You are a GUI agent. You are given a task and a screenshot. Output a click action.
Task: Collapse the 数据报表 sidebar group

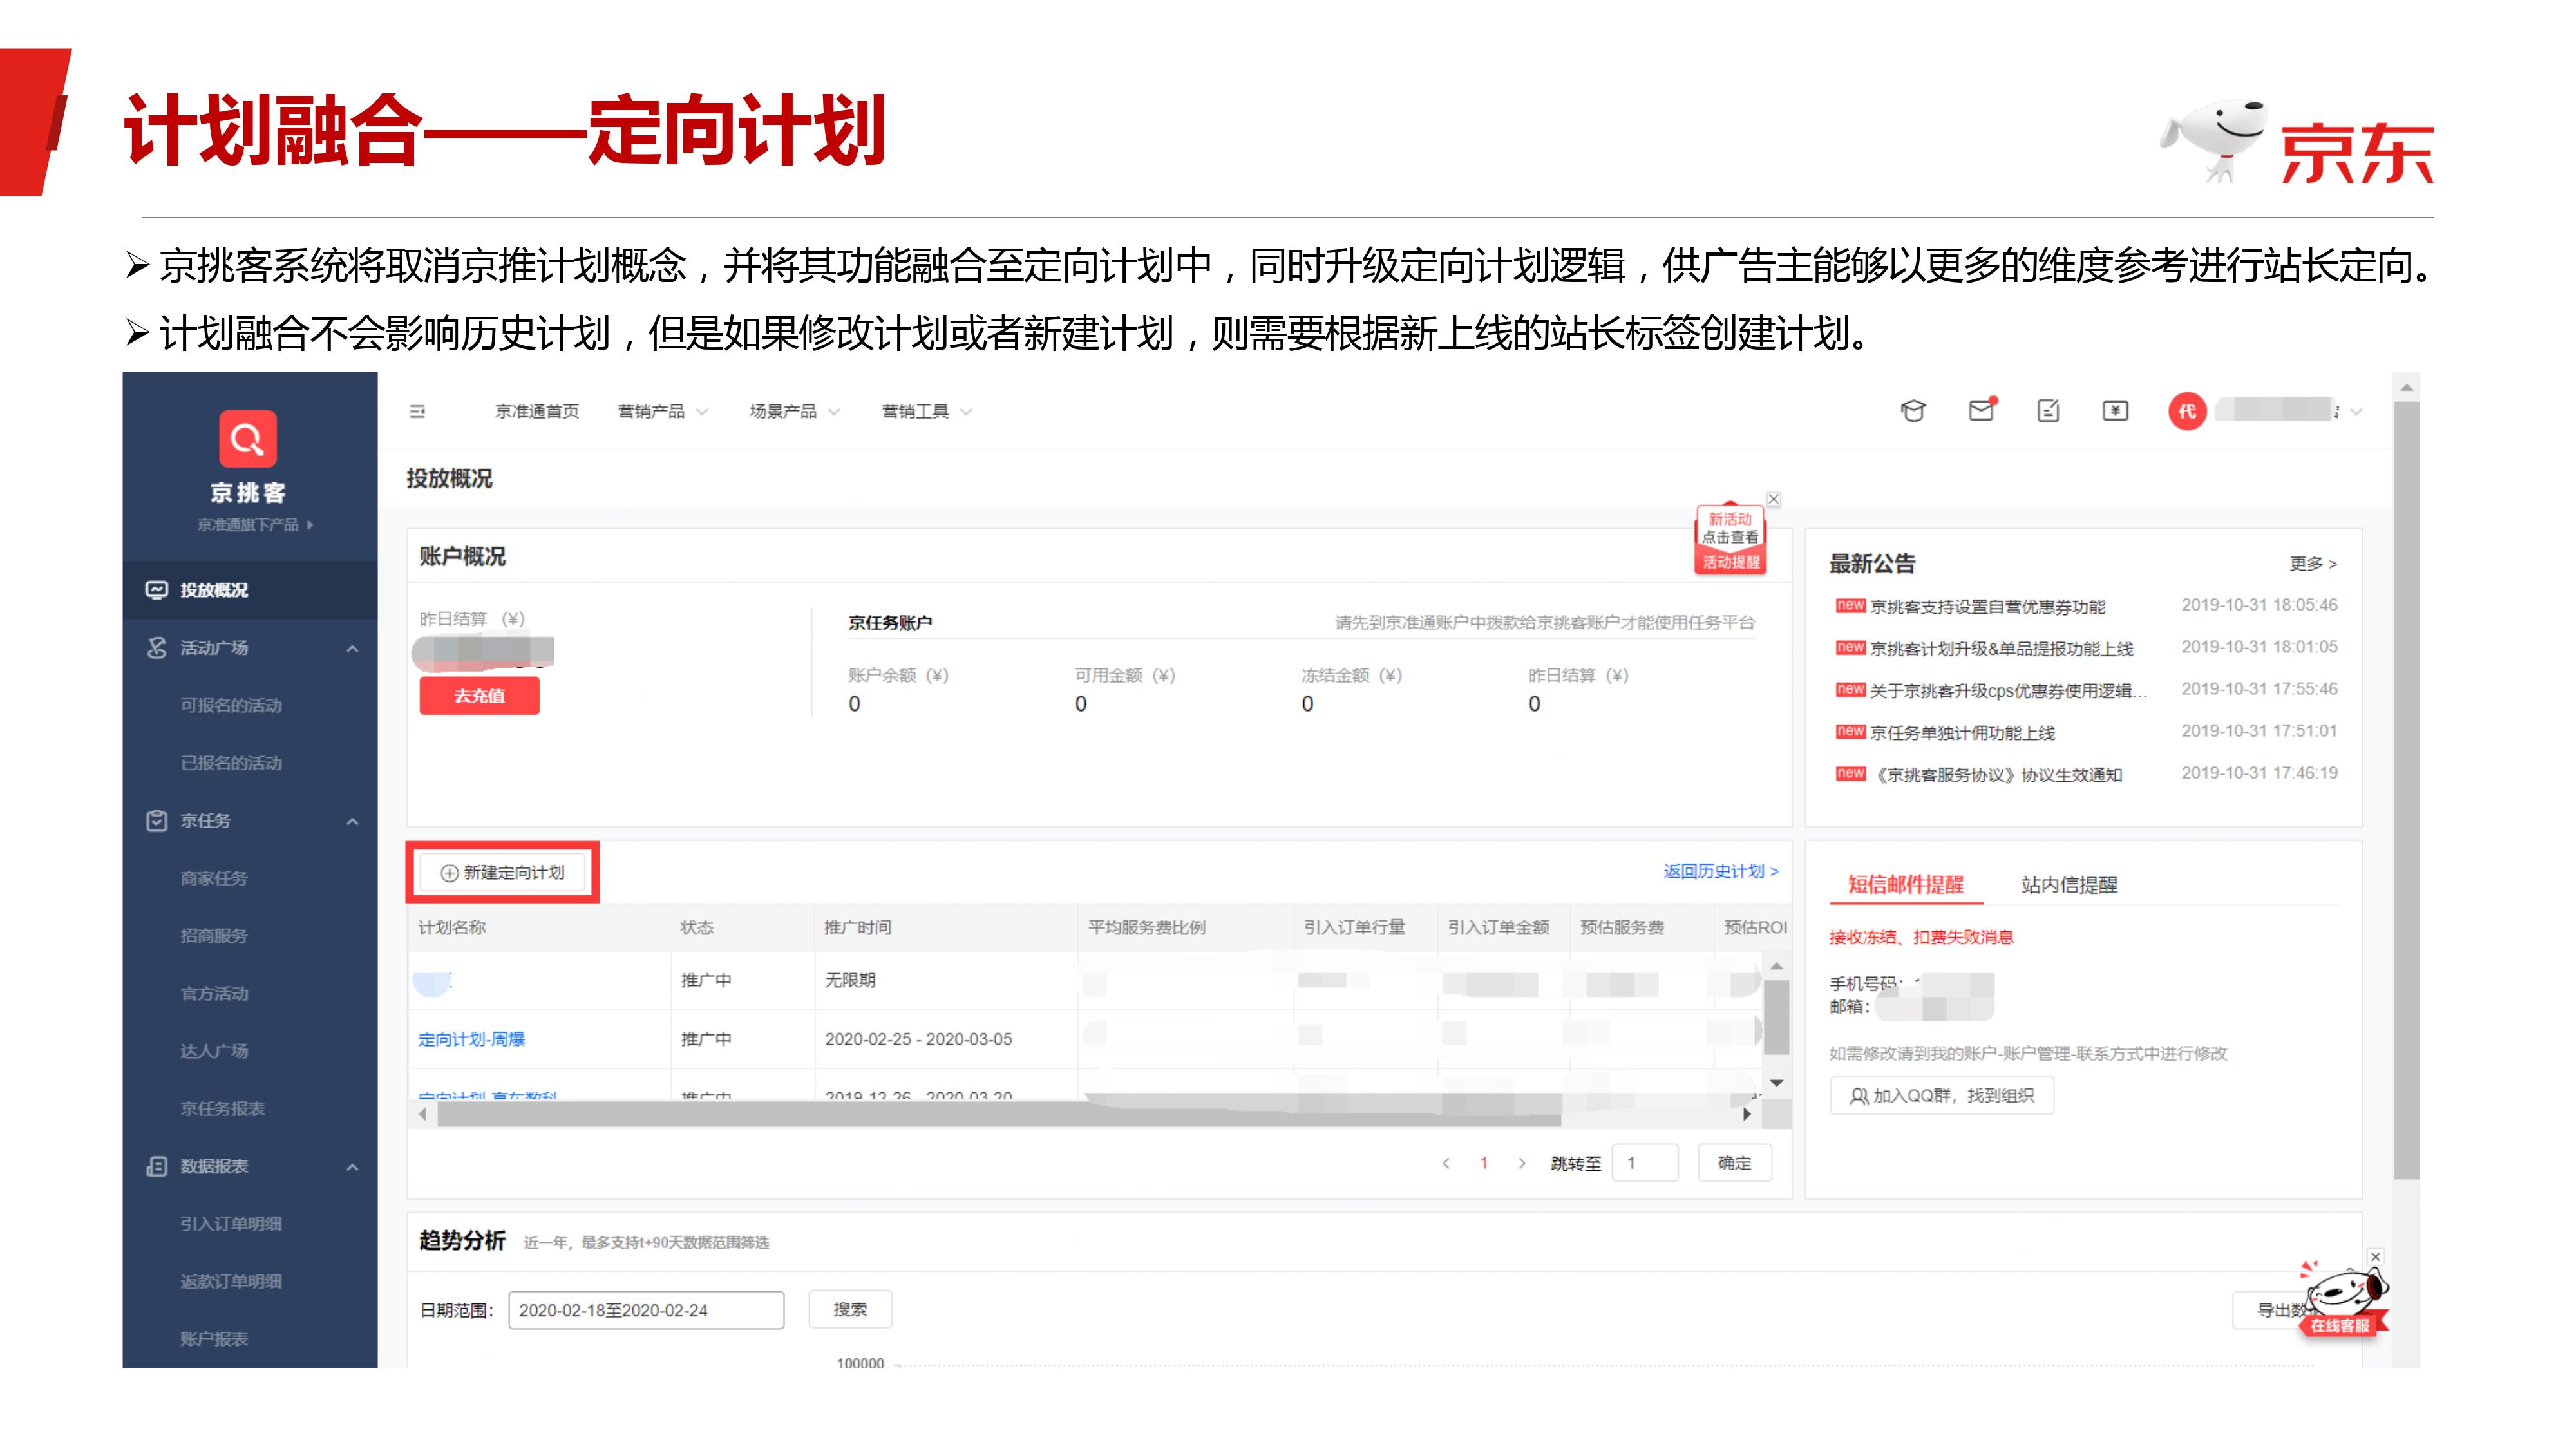[x=352, y=1168]
